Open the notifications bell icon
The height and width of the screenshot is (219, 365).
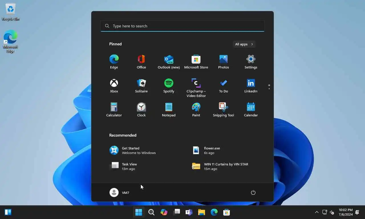pos(357,212)
